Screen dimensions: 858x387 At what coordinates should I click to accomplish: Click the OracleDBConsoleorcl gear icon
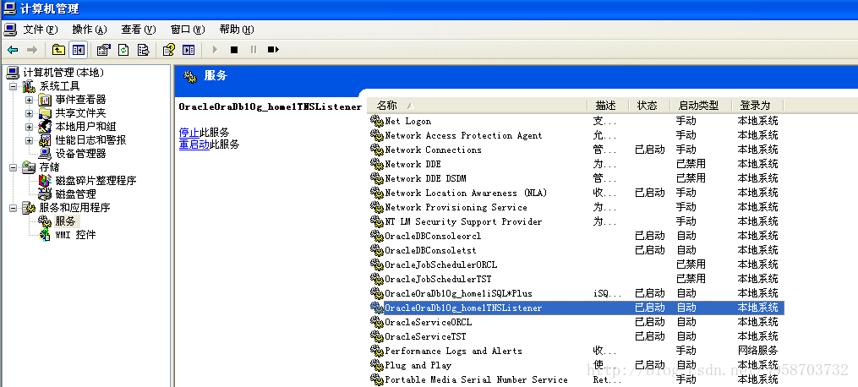pos(376,236)
